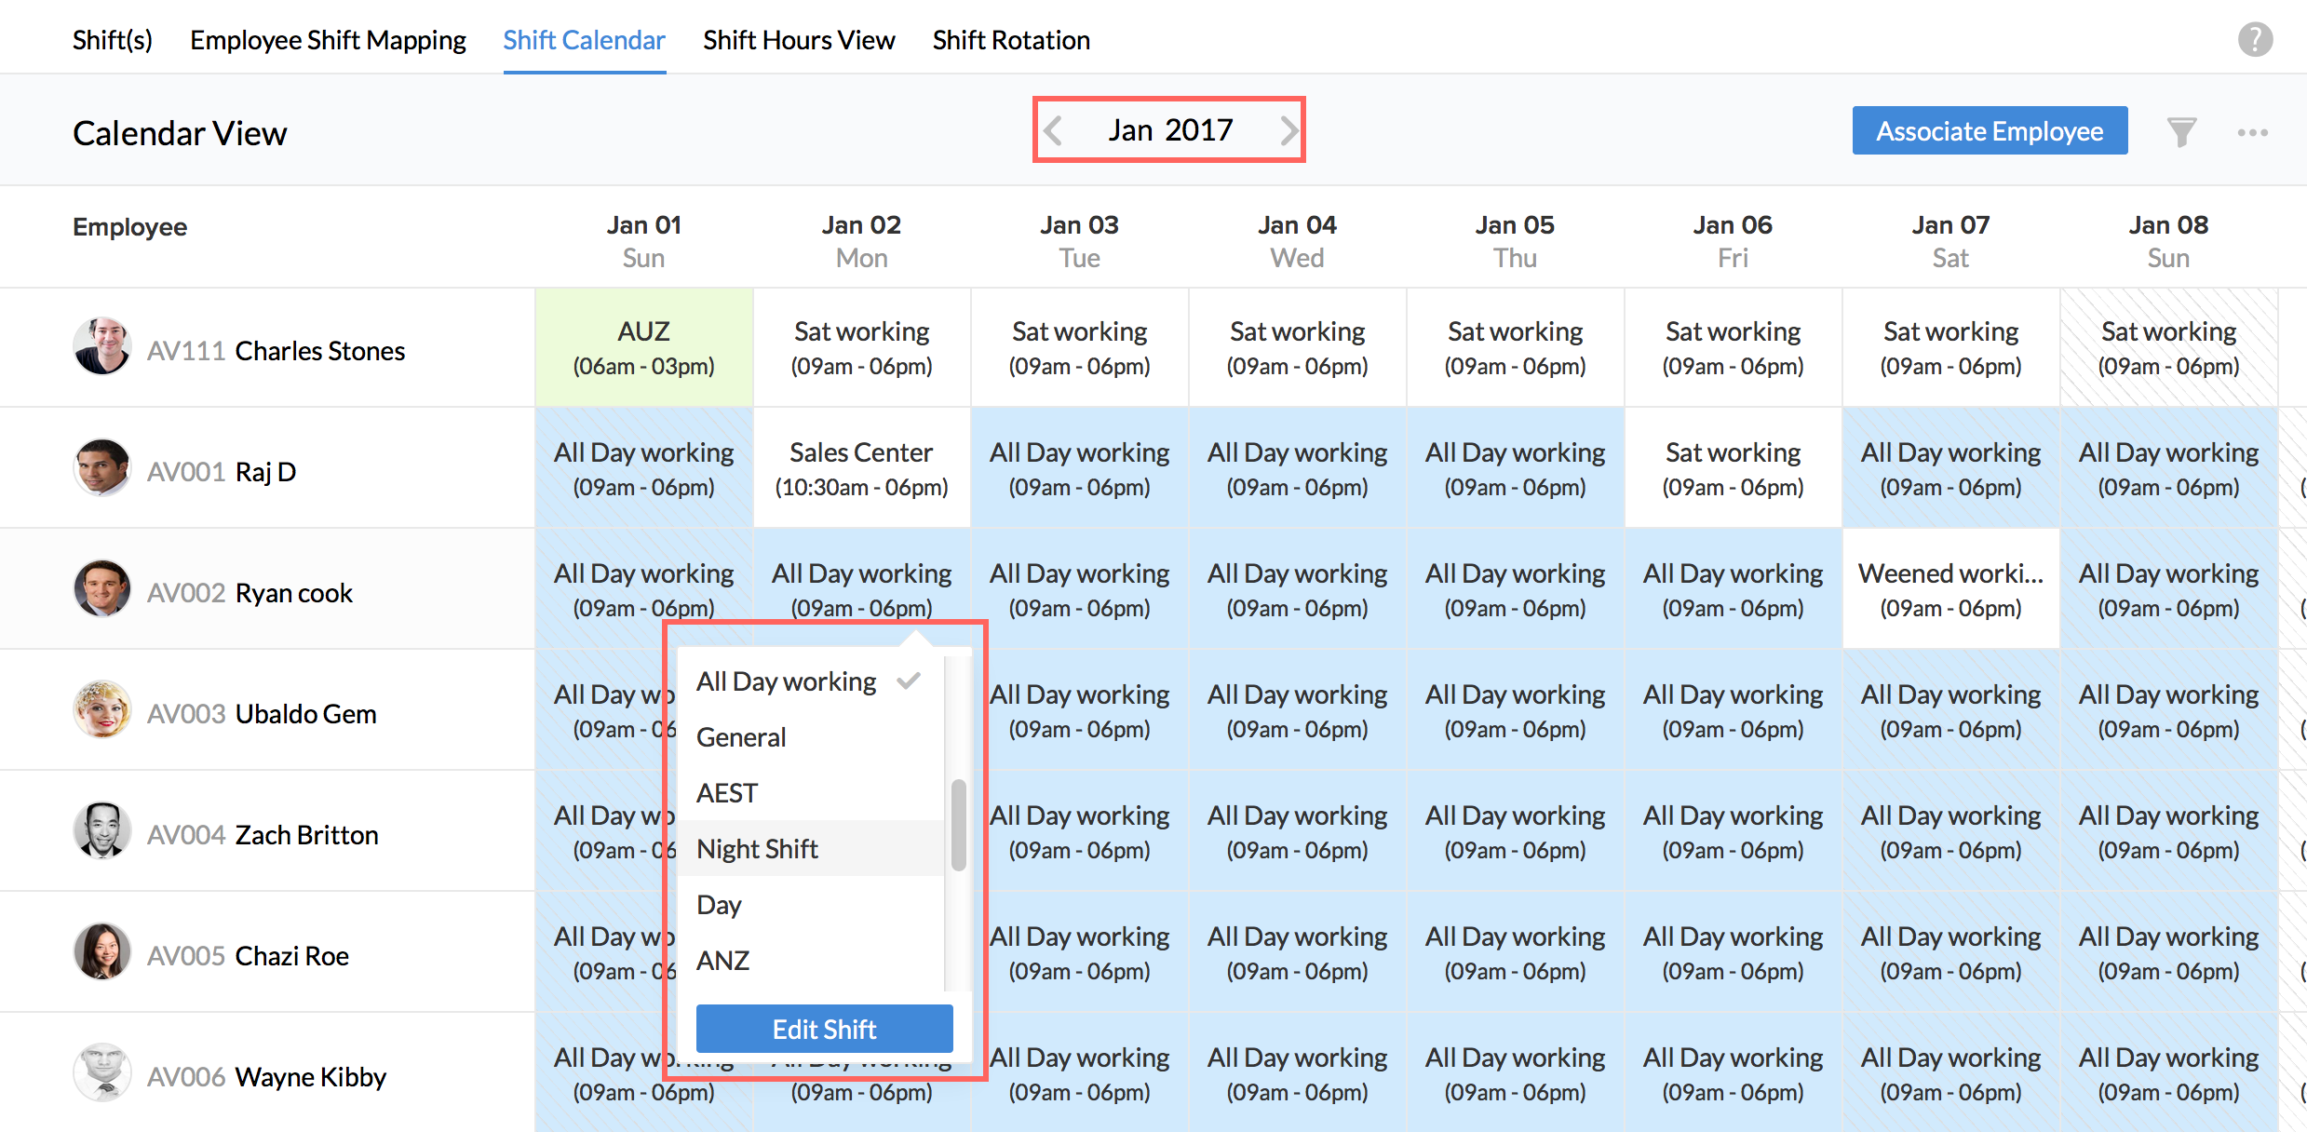Choose Night Shift in shift list

click(757, 849)
